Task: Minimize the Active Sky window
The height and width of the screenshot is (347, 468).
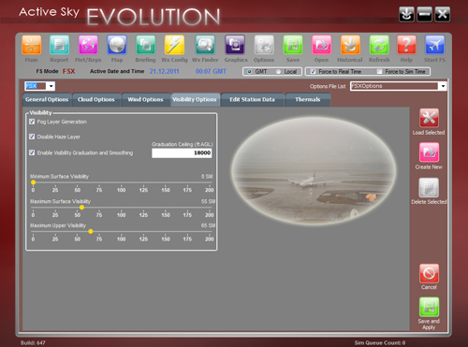Action: (x=425, y=14)
